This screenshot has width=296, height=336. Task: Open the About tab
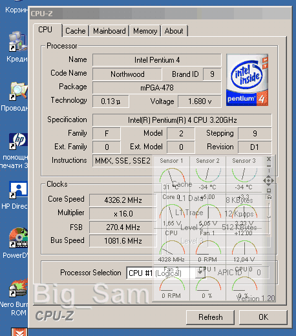click(x=174, y=31)
